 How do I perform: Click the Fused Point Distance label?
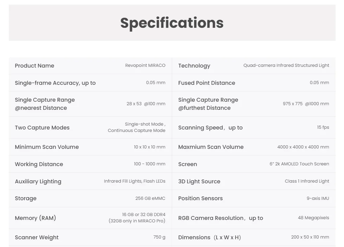(207, 83)
